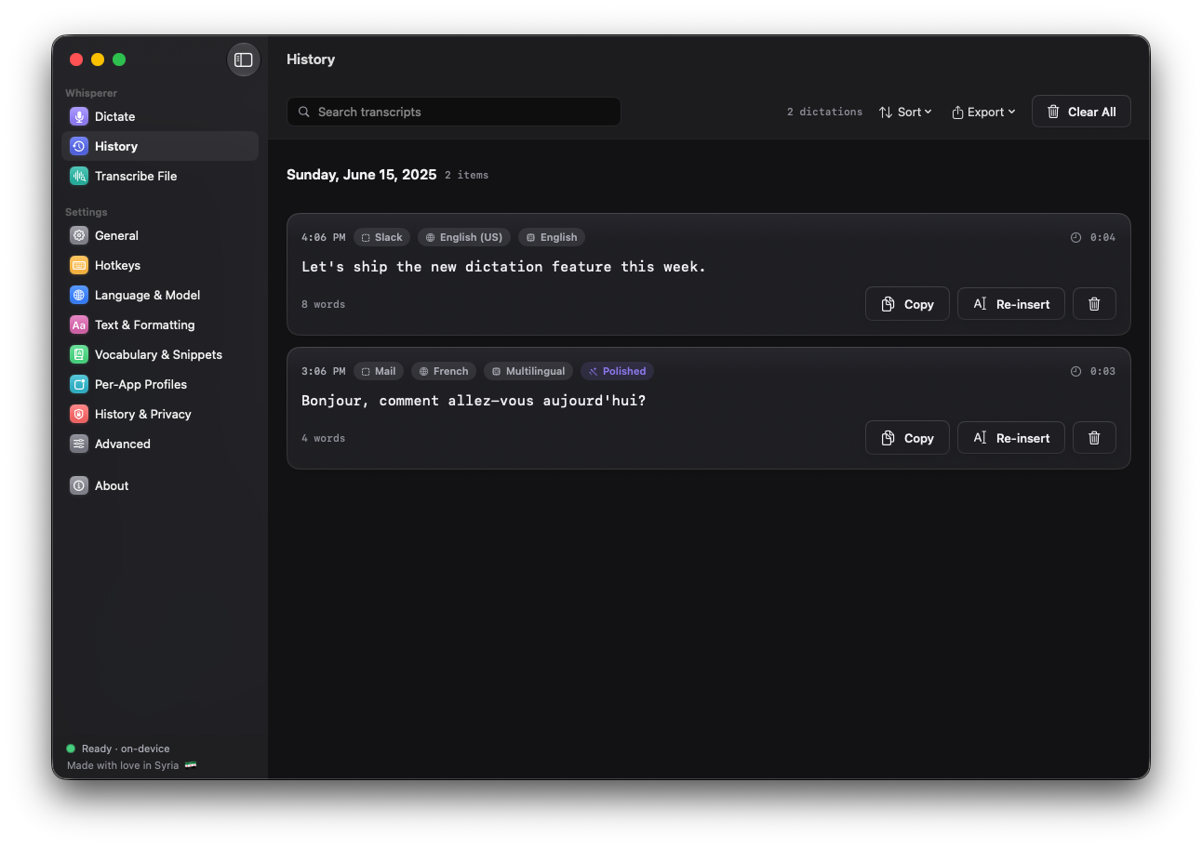1202x848 pixels.
Task: Open the Sort dropdown
Action: [x=905, y=112]
